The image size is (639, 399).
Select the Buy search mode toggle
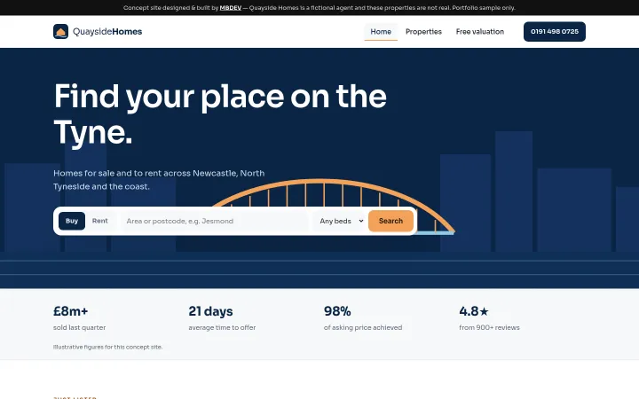tap(72, 221)
